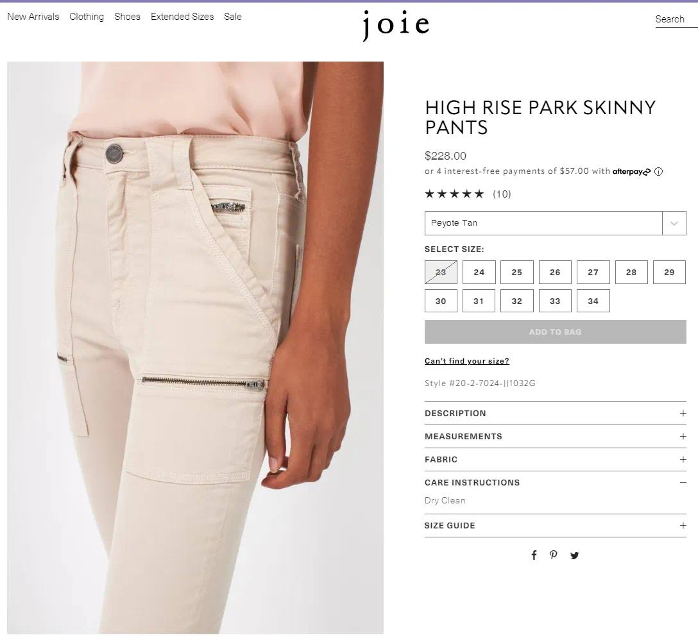Collapse Care Instructions minus icon
This screenshot has height=640, width=698.
[683, 482]
